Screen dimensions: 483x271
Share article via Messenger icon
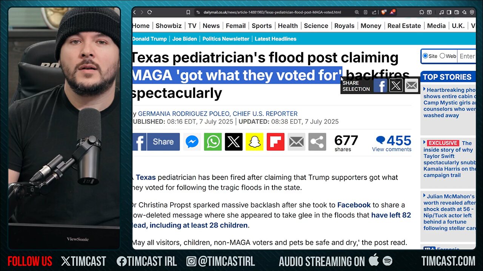click(x=192, y=142)
